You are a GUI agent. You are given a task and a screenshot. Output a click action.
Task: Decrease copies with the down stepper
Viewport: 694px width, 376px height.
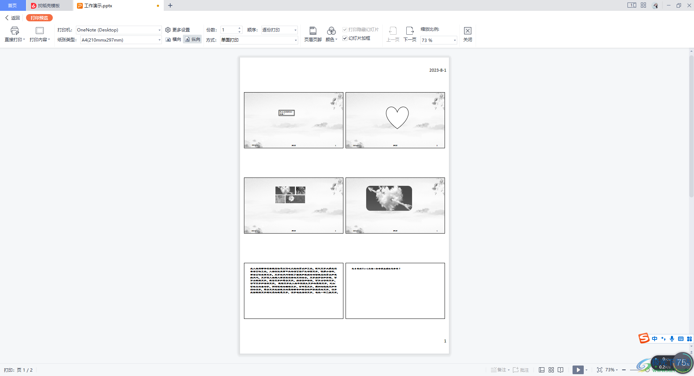pos(239,32)
